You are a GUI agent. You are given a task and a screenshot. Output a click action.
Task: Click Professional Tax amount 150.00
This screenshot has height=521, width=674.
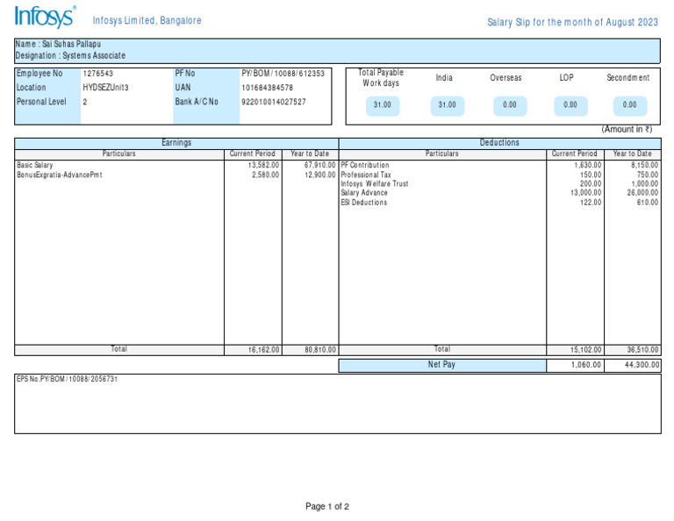[x=591, y=175]
